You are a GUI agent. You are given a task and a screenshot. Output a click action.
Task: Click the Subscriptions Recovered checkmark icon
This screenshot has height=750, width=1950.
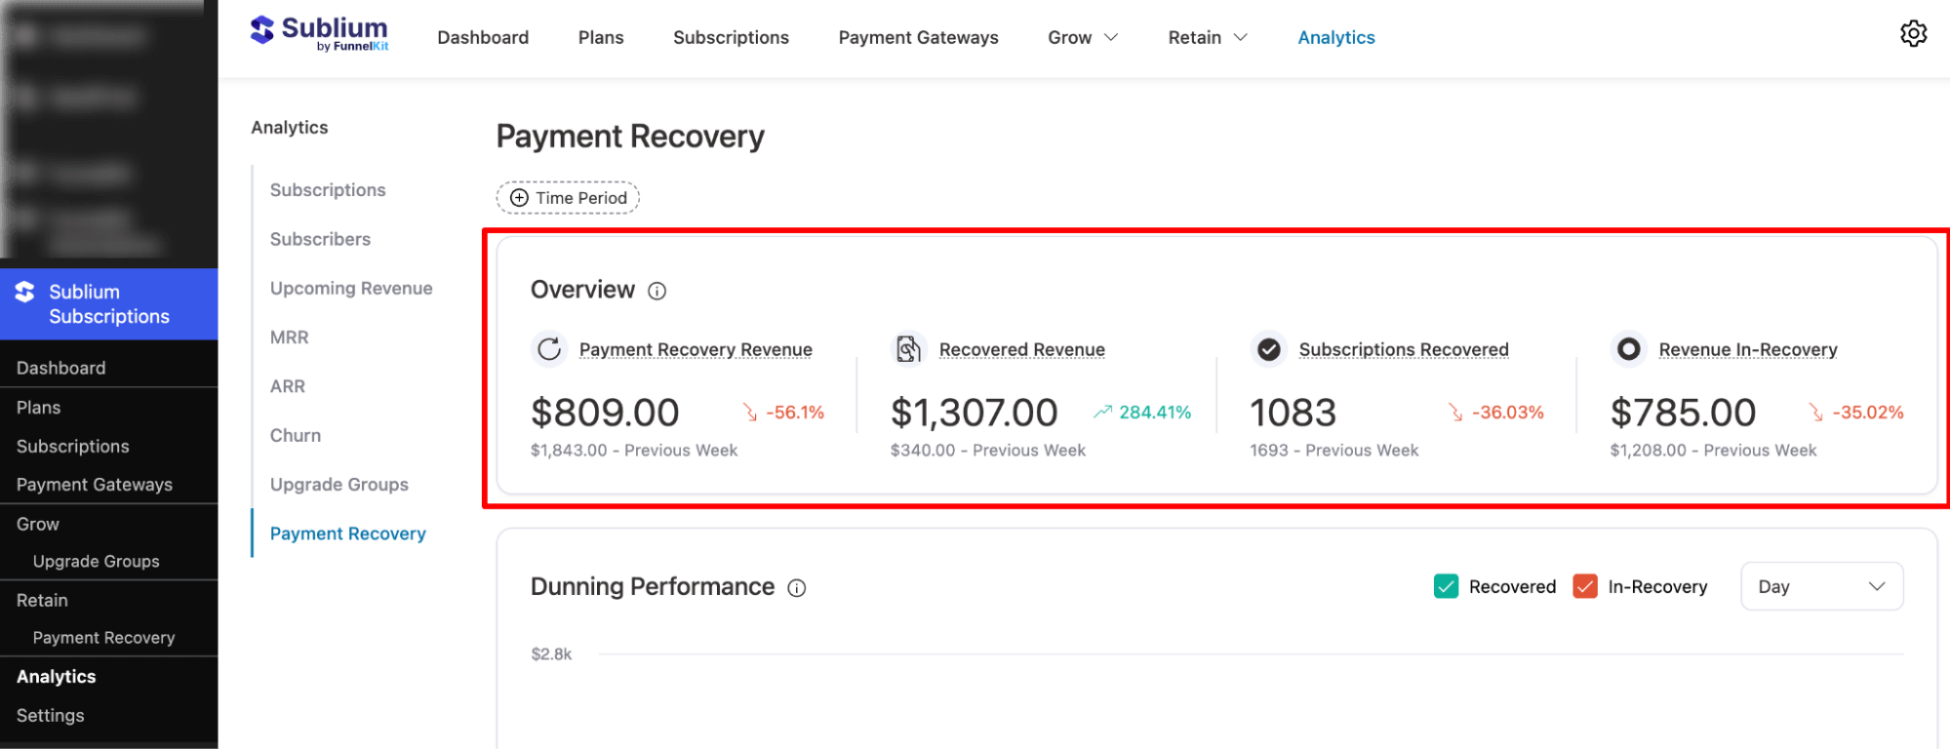point(1268,349)
